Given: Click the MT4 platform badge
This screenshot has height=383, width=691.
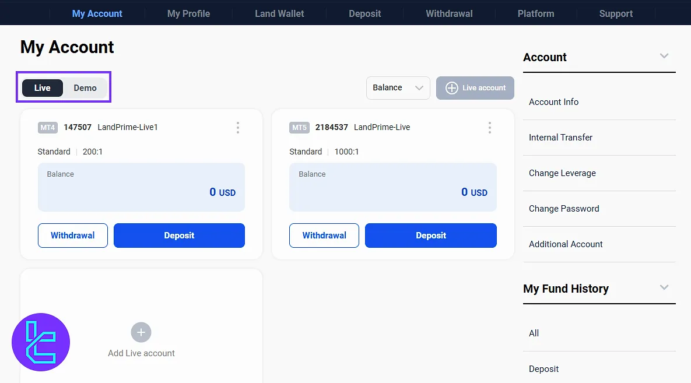Looking at the screenshot, I should coord(48,128).
